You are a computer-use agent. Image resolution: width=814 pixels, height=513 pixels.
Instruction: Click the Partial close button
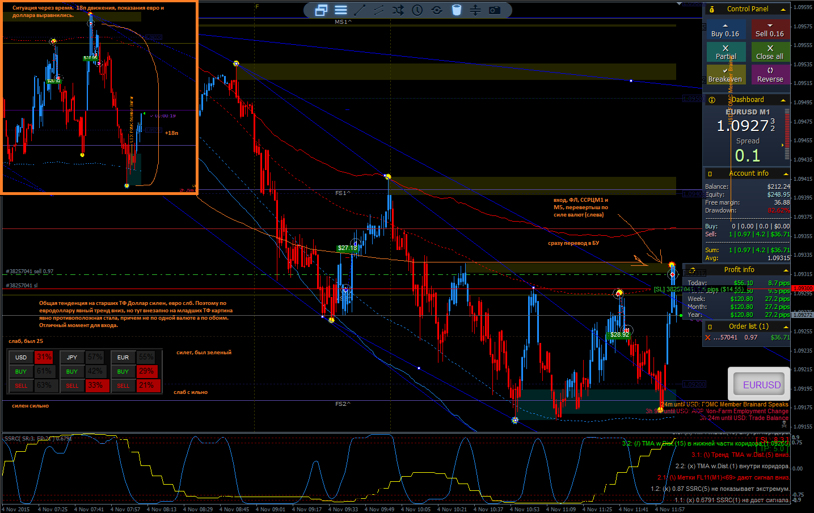click(726, 52)
